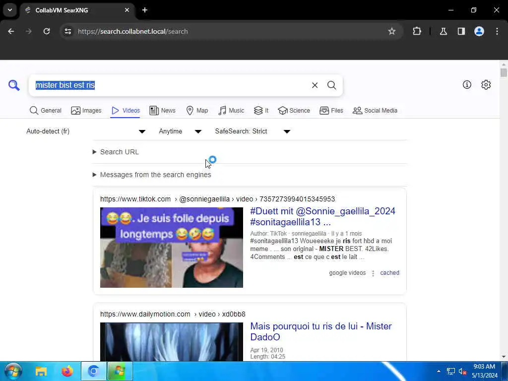Open the SafeSearch: Strict dropdown
This screenshot has height=381, width=508.
[x=253, y=131]
